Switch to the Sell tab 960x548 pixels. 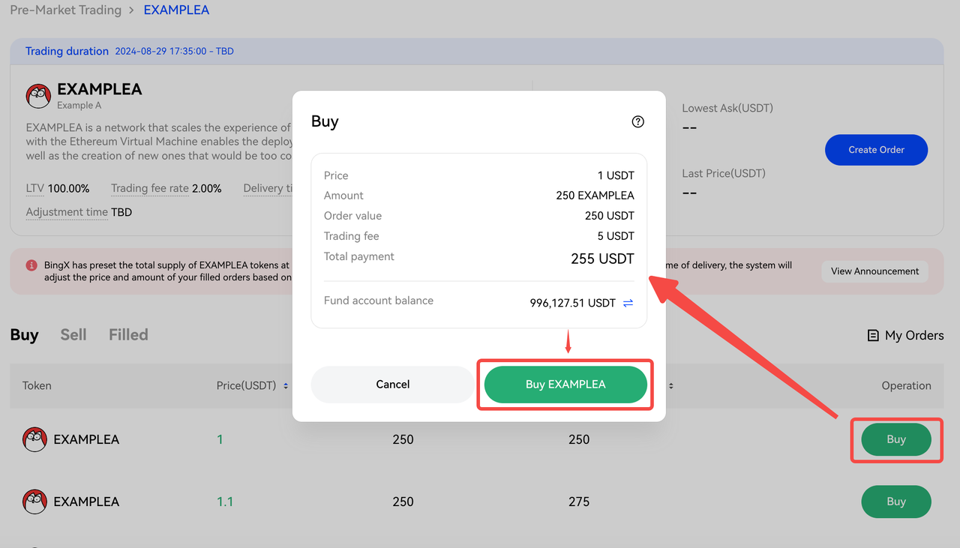(73, 335)
